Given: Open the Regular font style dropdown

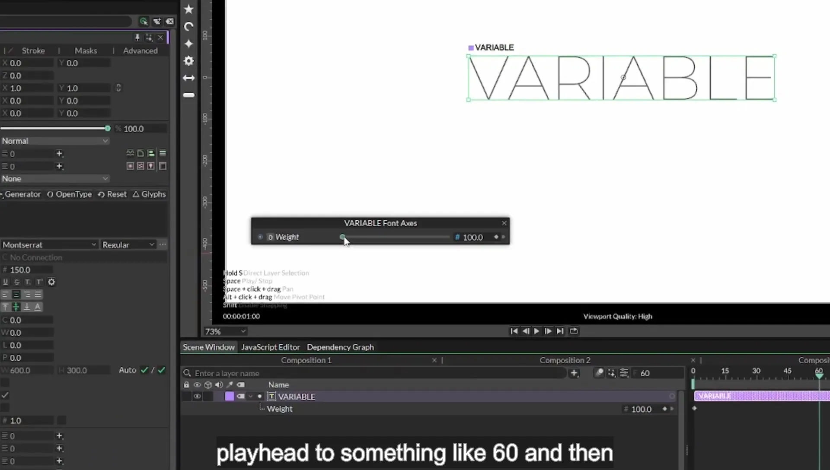Looking at the screenshot, I should coord(128,245).
